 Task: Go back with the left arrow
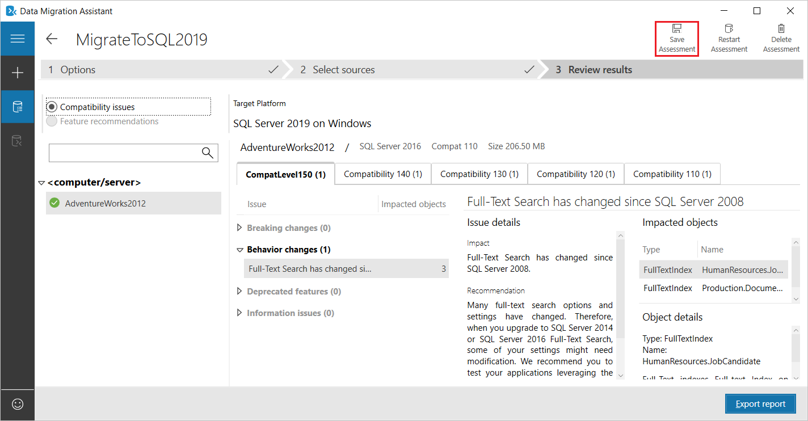click(52, 39)
